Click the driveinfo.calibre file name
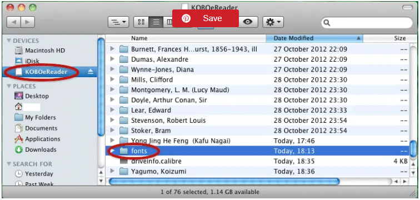The width and height of the screenshot is (420, 200). 156,161
